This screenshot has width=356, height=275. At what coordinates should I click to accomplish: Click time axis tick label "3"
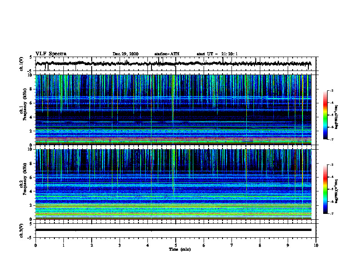120,245
